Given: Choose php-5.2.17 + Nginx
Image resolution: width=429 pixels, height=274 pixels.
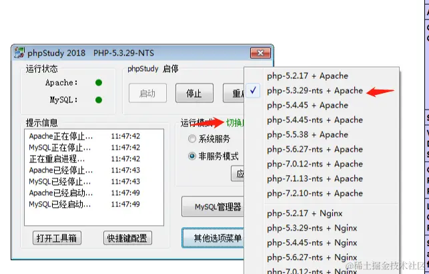Looking at the screenshot, I should pyautogui.click(x=322, y=213).
